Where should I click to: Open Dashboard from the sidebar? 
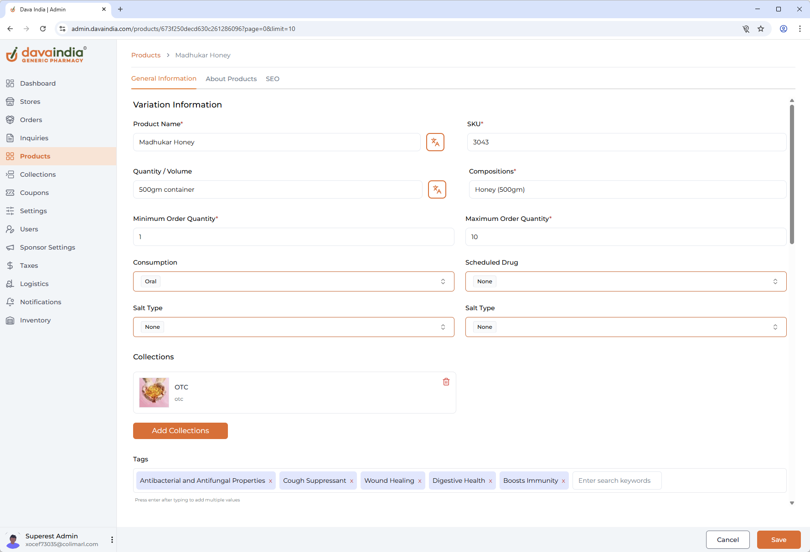pos(38,83)
